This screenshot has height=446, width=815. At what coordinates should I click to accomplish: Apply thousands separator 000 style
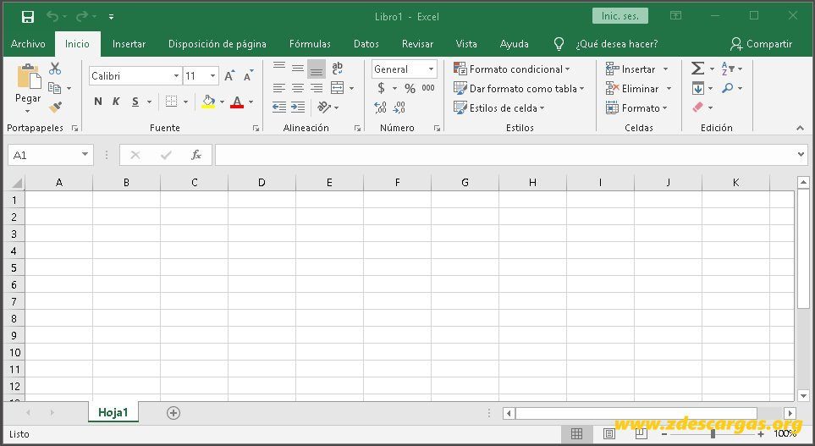click(x=428, y=88)
